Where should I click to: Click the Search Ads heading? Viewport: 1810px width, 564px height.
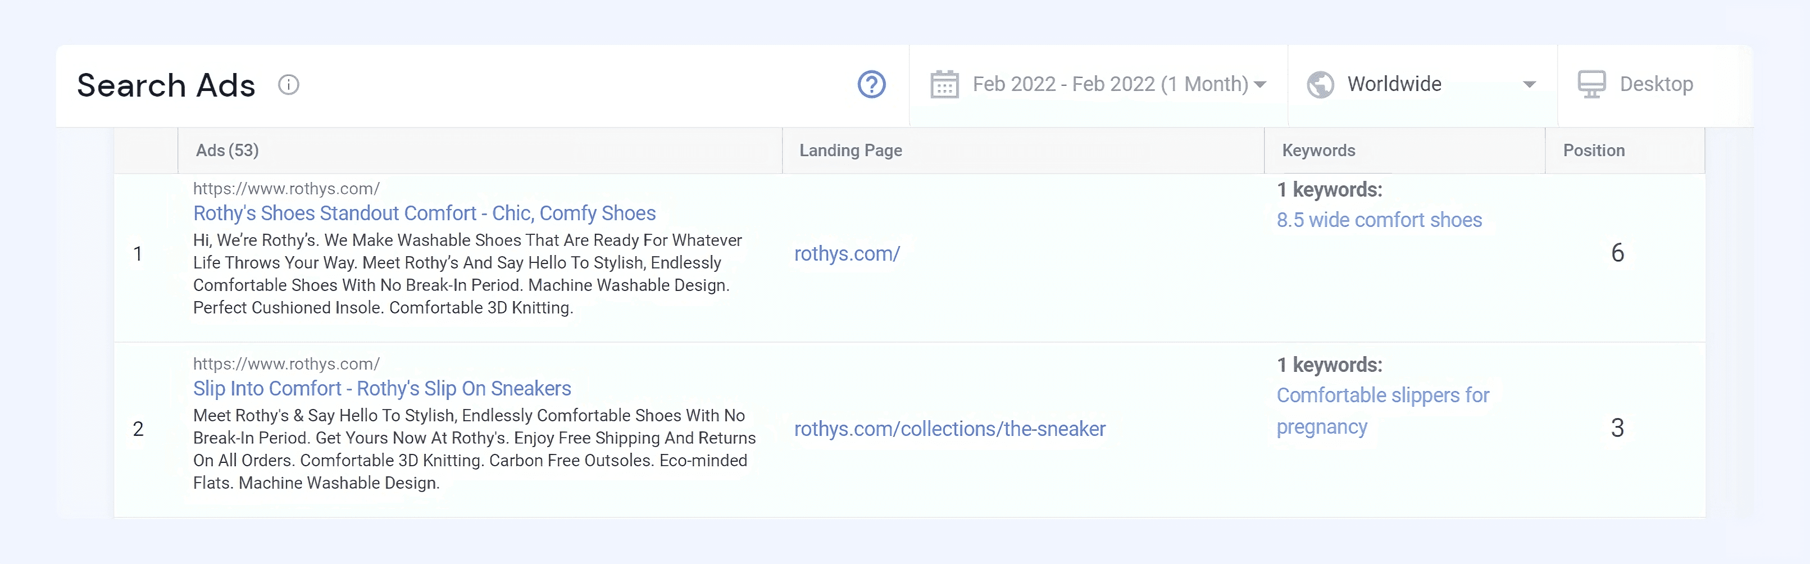[166, 86]
